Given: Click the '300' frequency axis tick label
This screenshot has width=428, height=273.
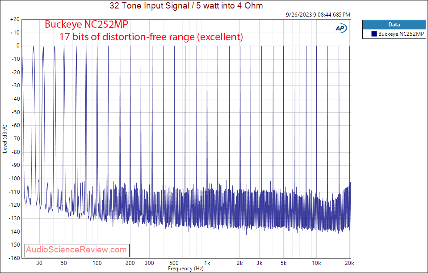Looking at the screenshot, I should click(149, 263).
